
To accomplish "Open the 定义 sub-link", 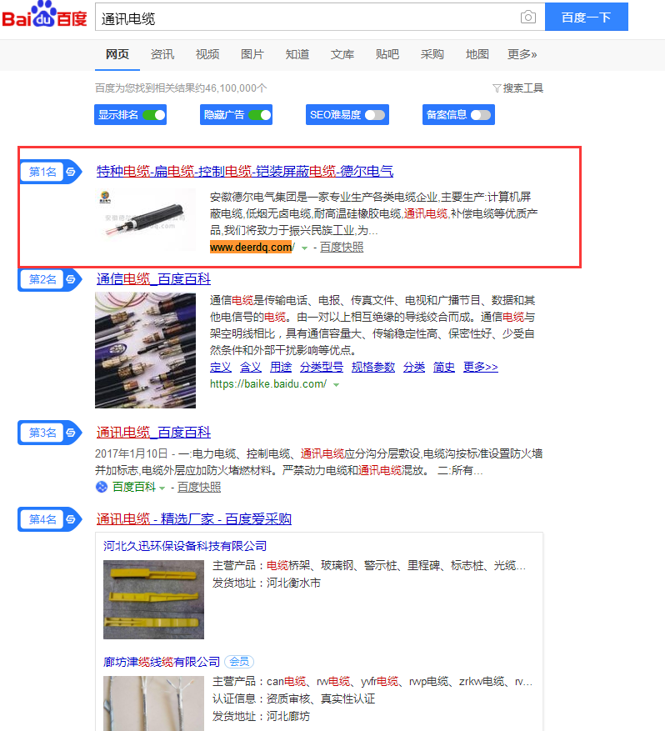I will [221, 367].
